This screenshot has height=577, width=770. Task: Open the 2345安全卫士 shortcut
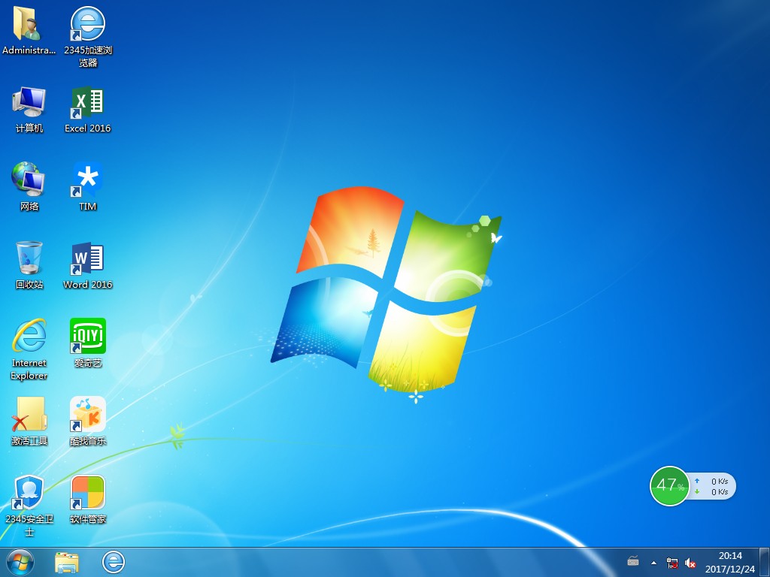(29, 506)
